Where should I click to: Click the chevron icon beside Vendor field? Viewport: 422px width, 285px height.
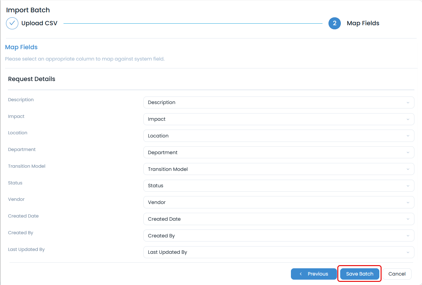click(408, 202)
